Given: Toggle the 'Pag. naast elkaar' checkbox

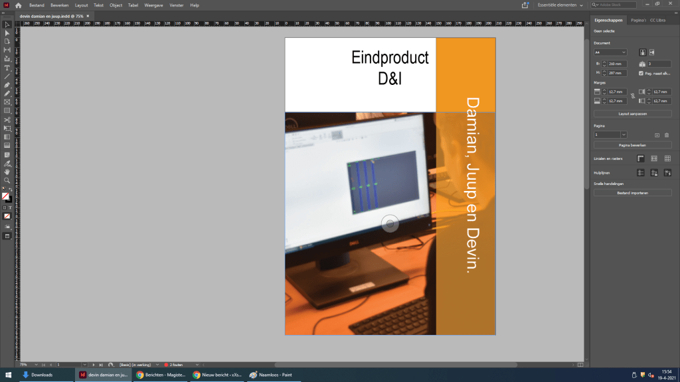Looking at the screenshot, I should coord(641,73).
